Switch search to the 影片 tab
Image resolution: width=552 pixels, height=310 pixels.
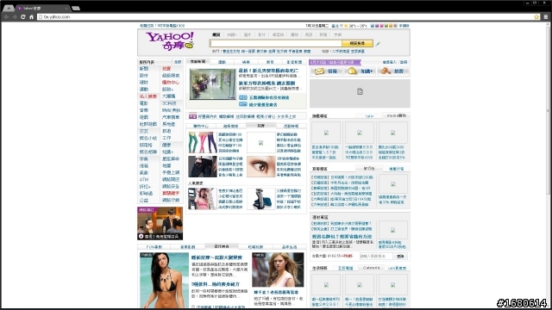[x=261, y=34]
